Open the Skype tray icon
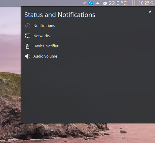155x143 pixels. (x=90, y=3)
